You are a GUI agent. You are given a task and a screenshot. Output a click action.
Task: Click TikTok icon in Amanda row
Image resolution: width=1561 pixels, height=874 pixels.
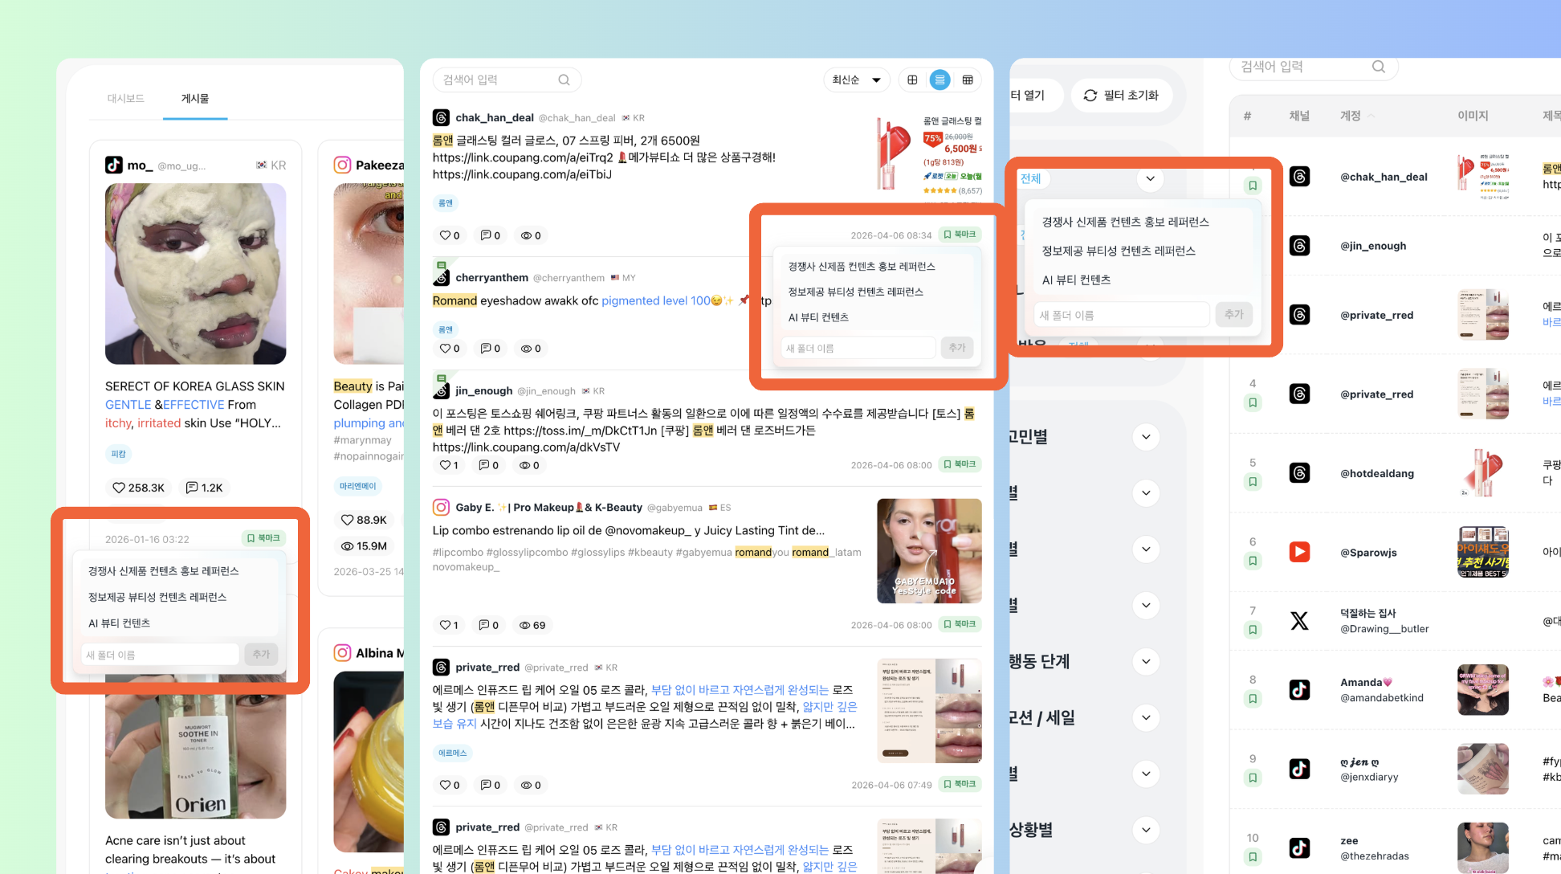(x=1299, y=689)
